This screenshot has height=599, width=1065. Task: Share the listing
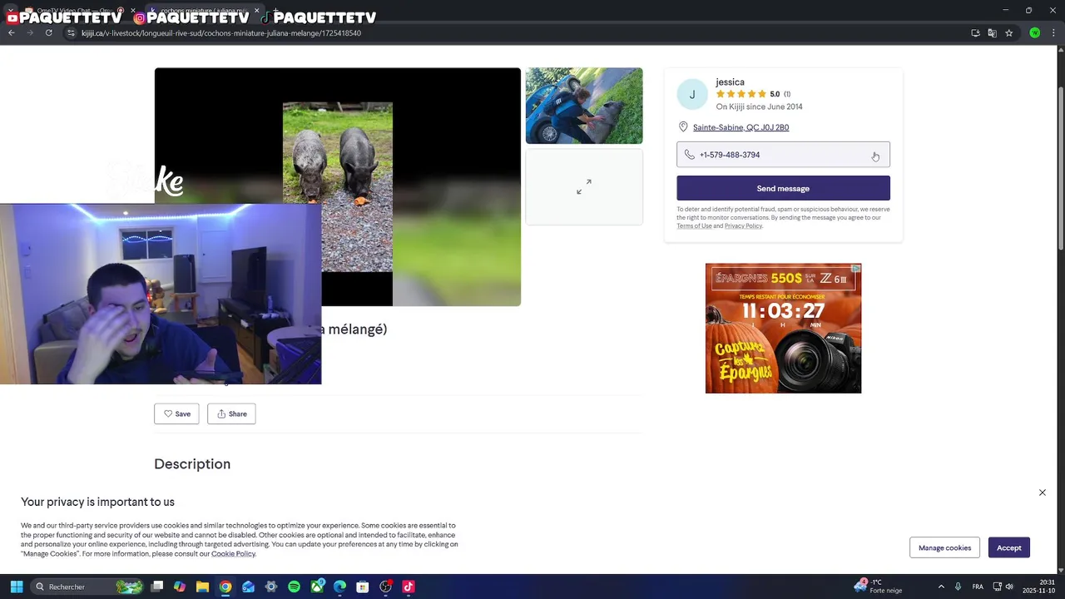231,413
